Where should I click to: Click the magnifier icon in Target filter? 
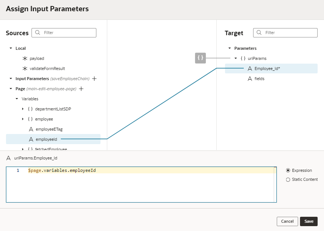(259, 33)
